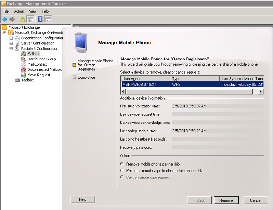273x210 pixels.
Task: Select Disconnected Mailbox tree item
Action: click(x=44, y=70)
